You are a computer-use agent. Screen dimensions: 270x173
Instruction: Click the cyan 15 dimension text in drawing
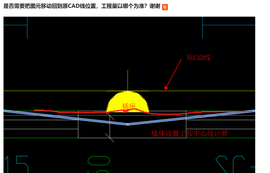point(16,164)
